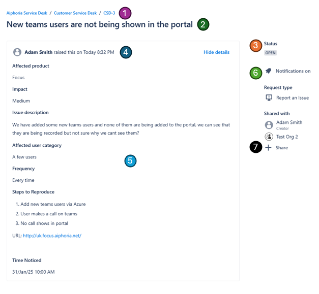Click Adam Smith's avatar in request header
Image resolution: width=319 pixels, height=294 pixels.
tap(17, 52)
